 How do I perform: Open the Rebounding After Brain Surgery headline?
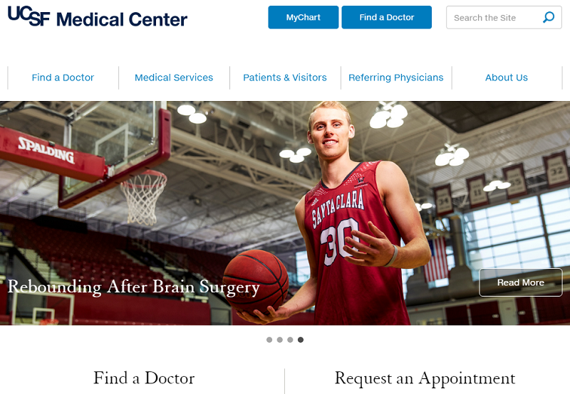134,287
